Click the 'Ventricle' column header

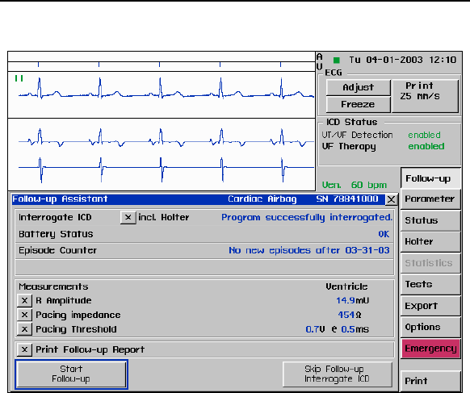coord(346,286)
